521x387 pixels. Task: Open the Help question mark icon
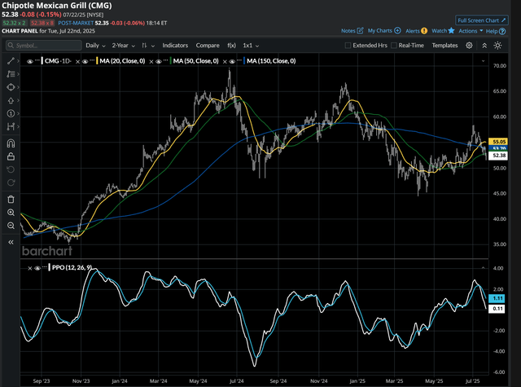(x=502, y=31)
